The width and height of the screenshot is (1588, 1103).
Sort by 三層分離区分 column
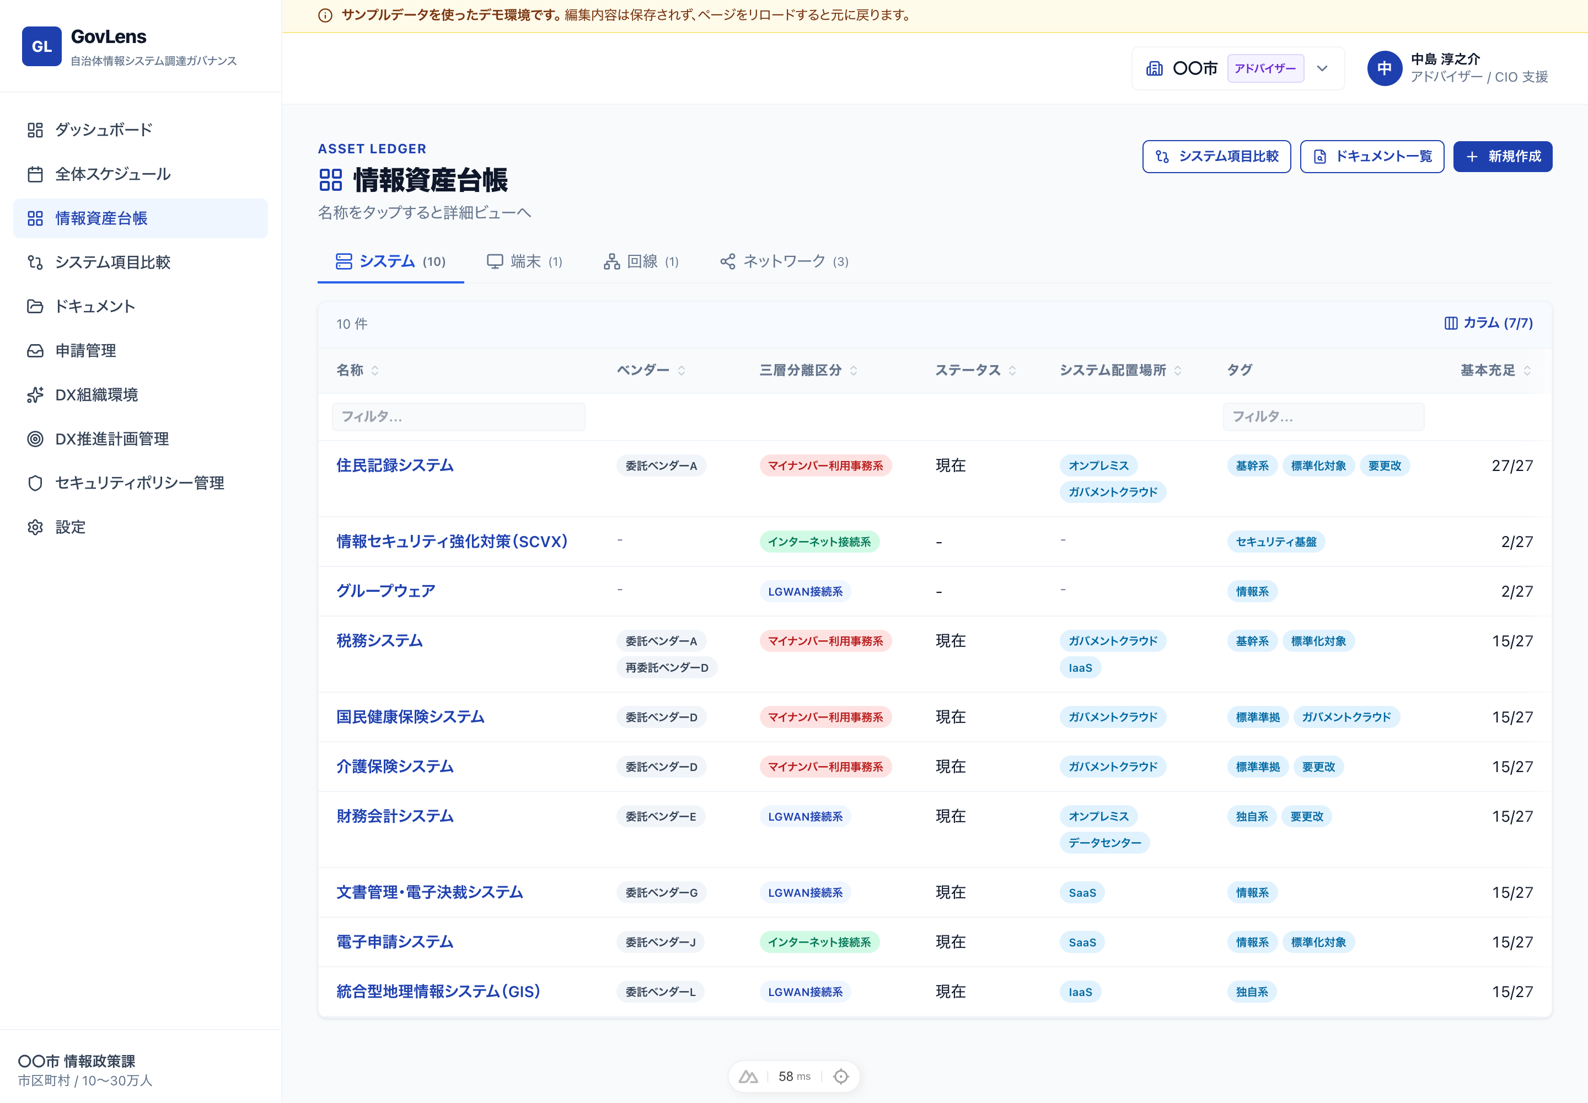(x=808, y=371)
